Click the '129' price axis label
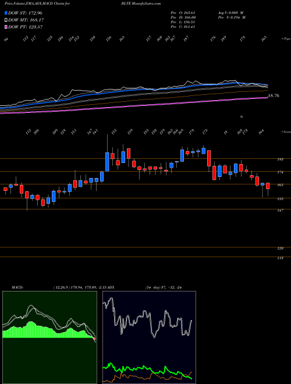The image size is (291, 384). click(281, 248)
